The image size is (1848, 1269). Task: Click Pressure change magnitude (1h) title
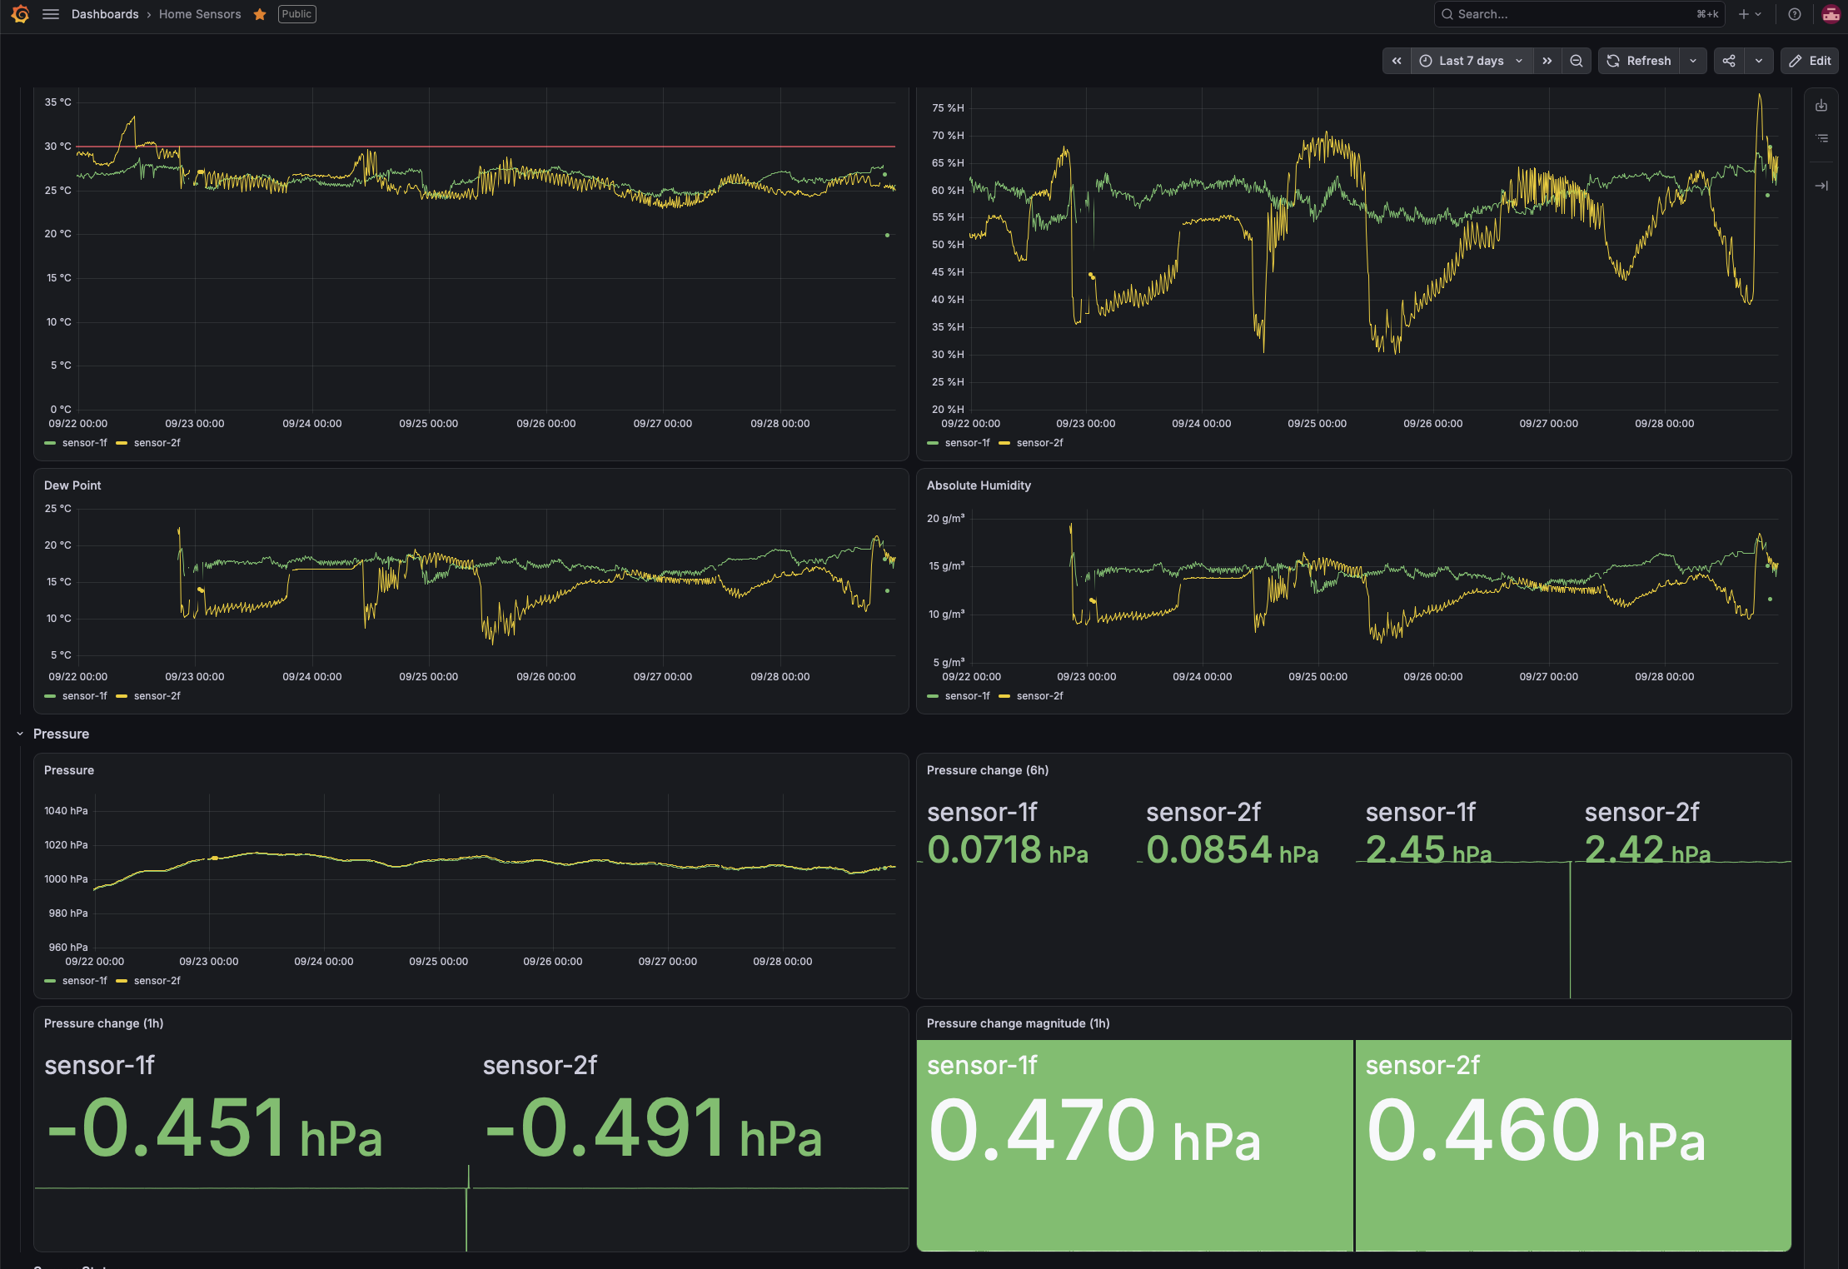coord(1019,1023)
